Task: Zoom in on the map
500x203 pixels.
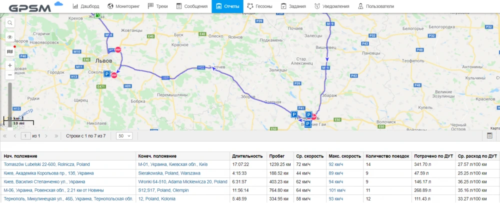Action: (x=10, y=65)
